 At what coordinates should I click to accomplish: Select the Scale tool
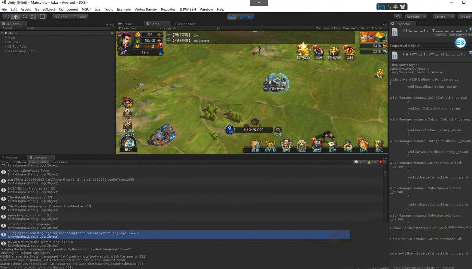point(33,17)
